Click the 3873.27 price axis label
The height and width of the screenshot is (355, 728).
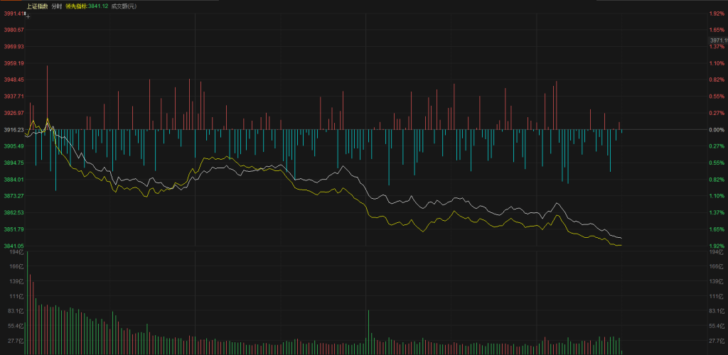click(x=14, y=195)
